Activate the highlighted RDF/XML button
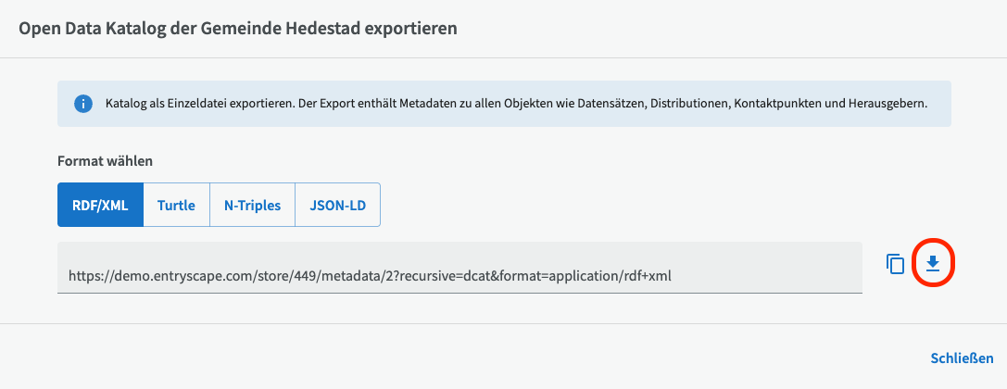 click(100, 205)
